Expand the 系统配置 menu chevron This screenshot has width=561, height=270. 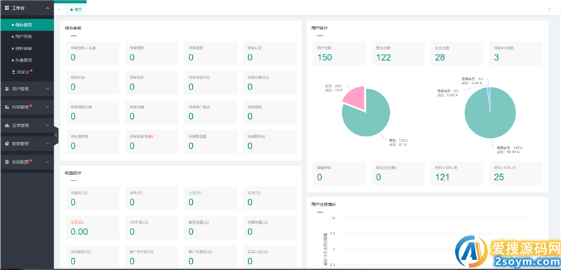(x=48, y=162)
